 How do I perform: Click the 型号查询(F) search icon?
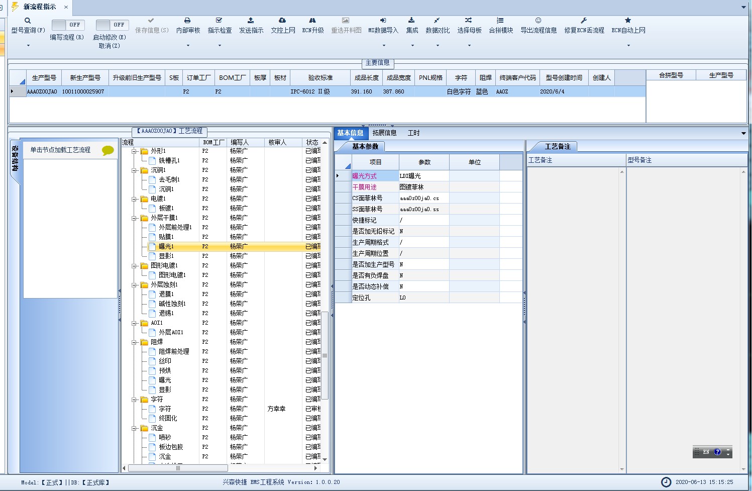pos(28,21)
